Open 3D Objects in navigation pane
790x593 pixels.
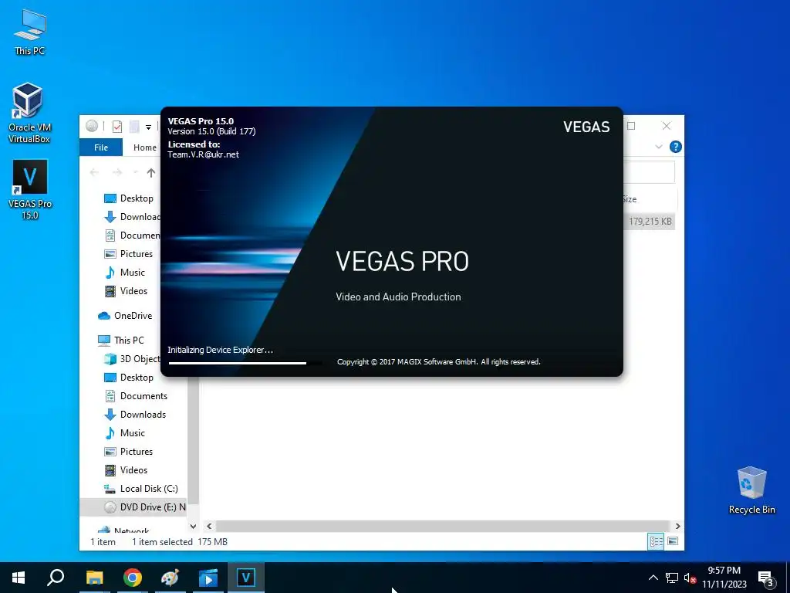pos(131,358)
